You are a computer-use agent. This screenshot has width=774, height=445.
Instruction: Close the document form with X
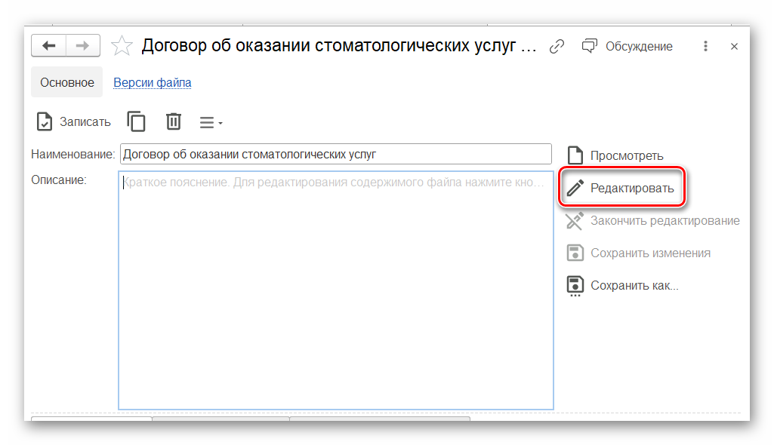pyautogui.click(x=734, y=46)
